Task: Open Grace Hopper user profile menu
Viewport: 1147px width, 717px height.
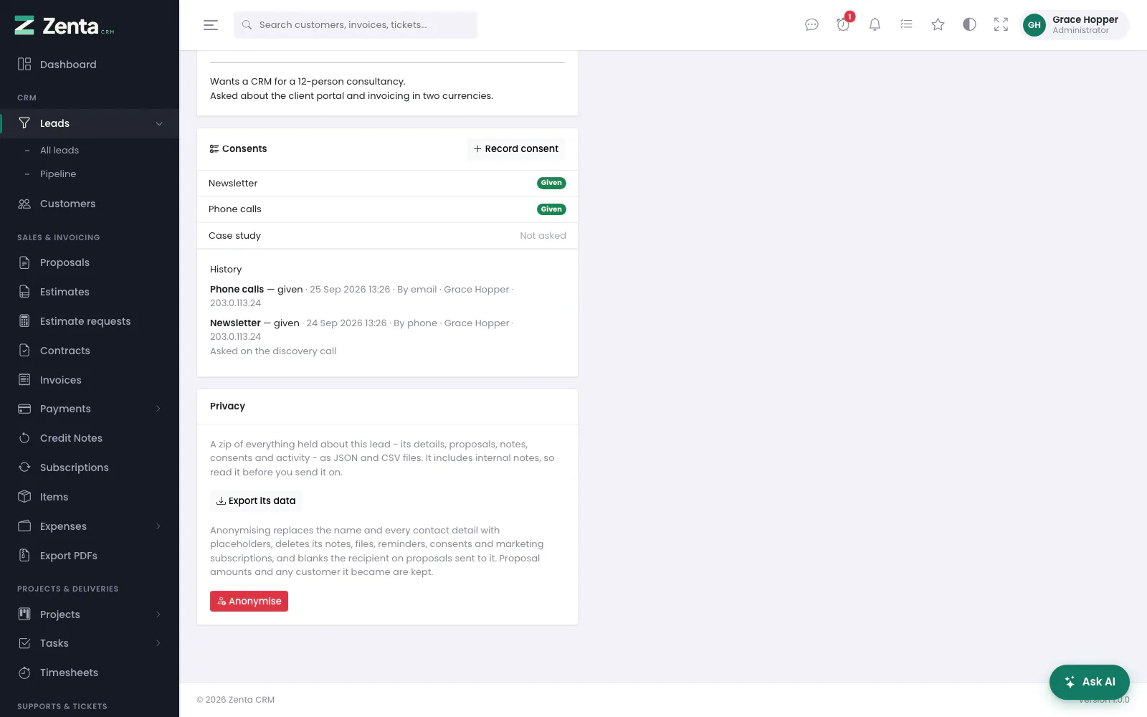Action: (1074, 25)
